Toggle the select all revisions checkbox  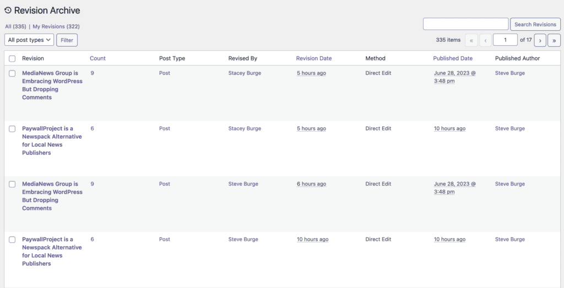click(x=12, y=58)
